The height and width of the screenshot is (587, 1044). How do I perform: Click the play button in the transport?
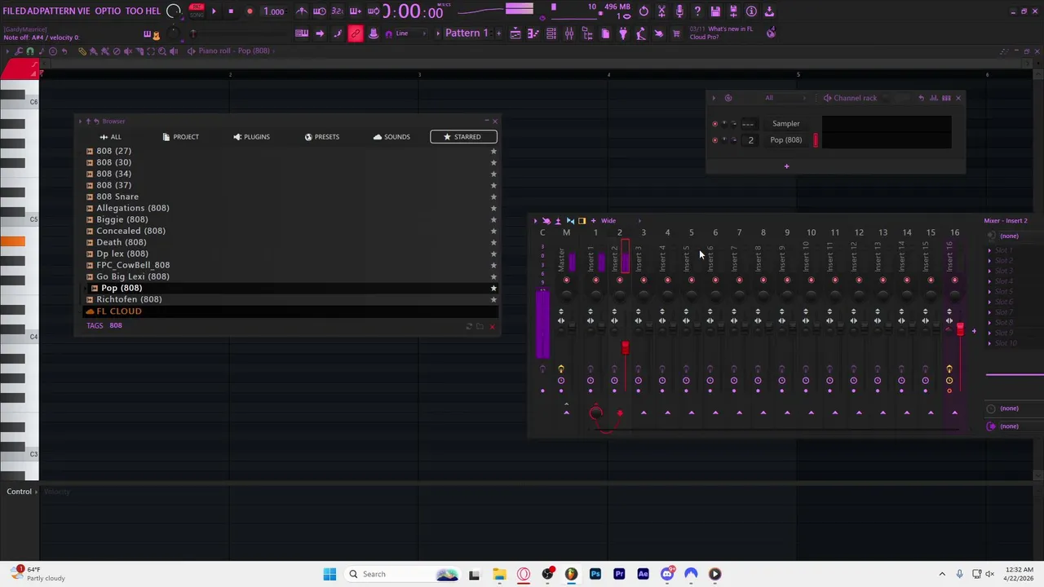pyautogui.click(x=214, y=11)
